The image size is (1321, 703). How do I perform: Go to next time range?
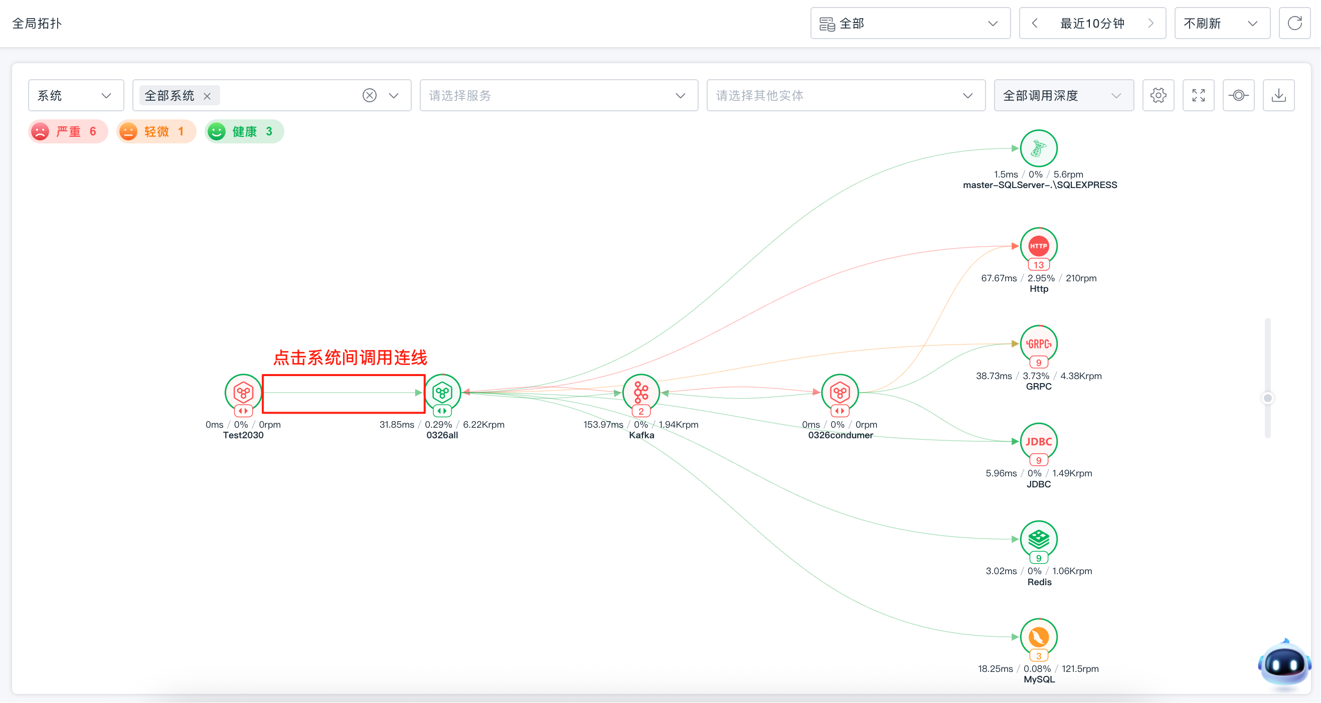point(1151,23)
